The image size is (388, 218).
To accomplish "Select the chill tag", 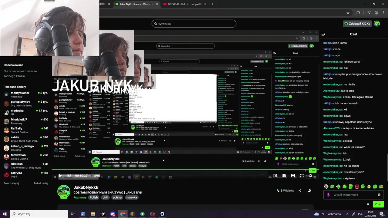I will [x=105, y=197].
